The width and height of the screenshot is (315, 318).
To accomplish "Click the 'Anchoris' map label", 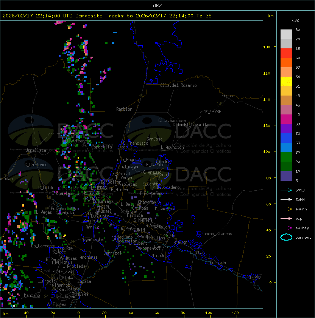I will 89,257.
